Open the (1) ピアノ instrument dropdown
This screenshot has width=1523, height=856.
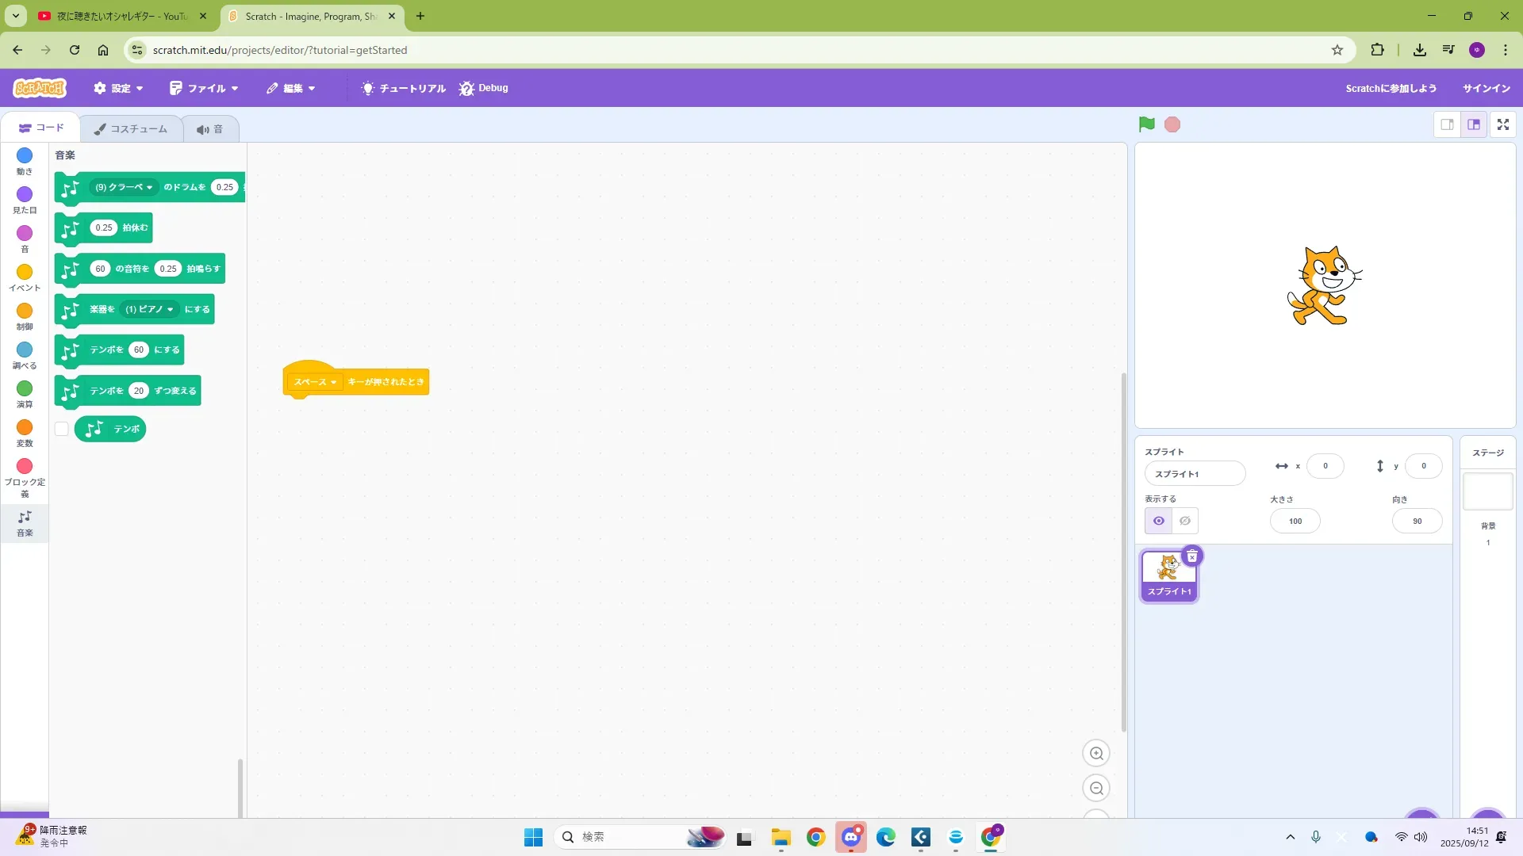point(150,309)
